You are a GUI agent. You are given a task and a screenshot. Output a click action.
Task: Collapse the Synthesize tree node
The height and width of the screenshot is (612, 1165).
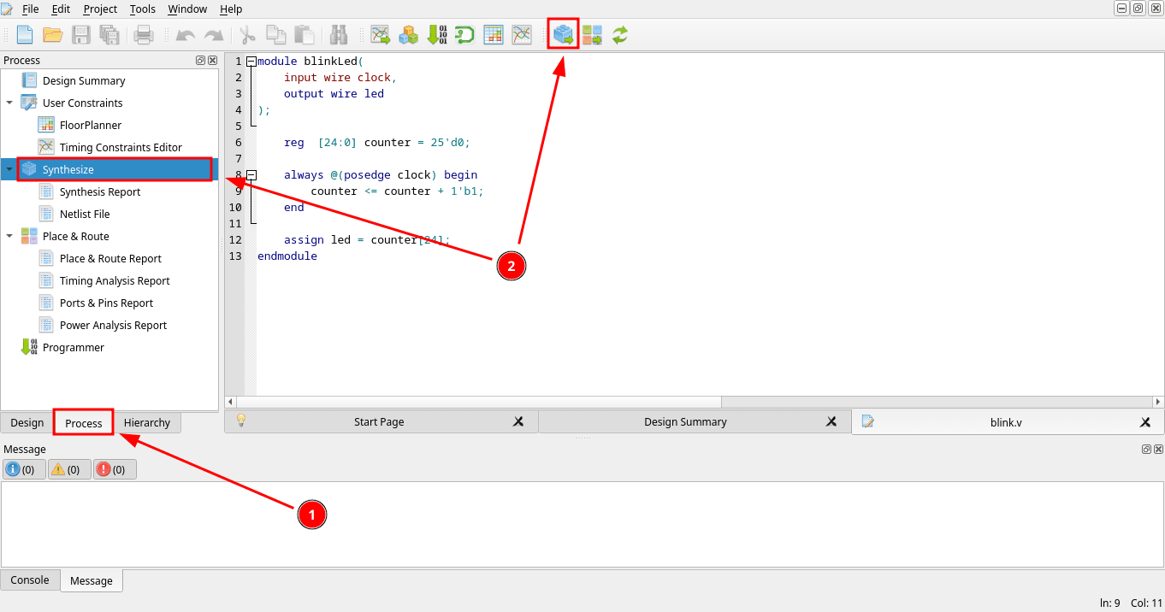(9, 169)
